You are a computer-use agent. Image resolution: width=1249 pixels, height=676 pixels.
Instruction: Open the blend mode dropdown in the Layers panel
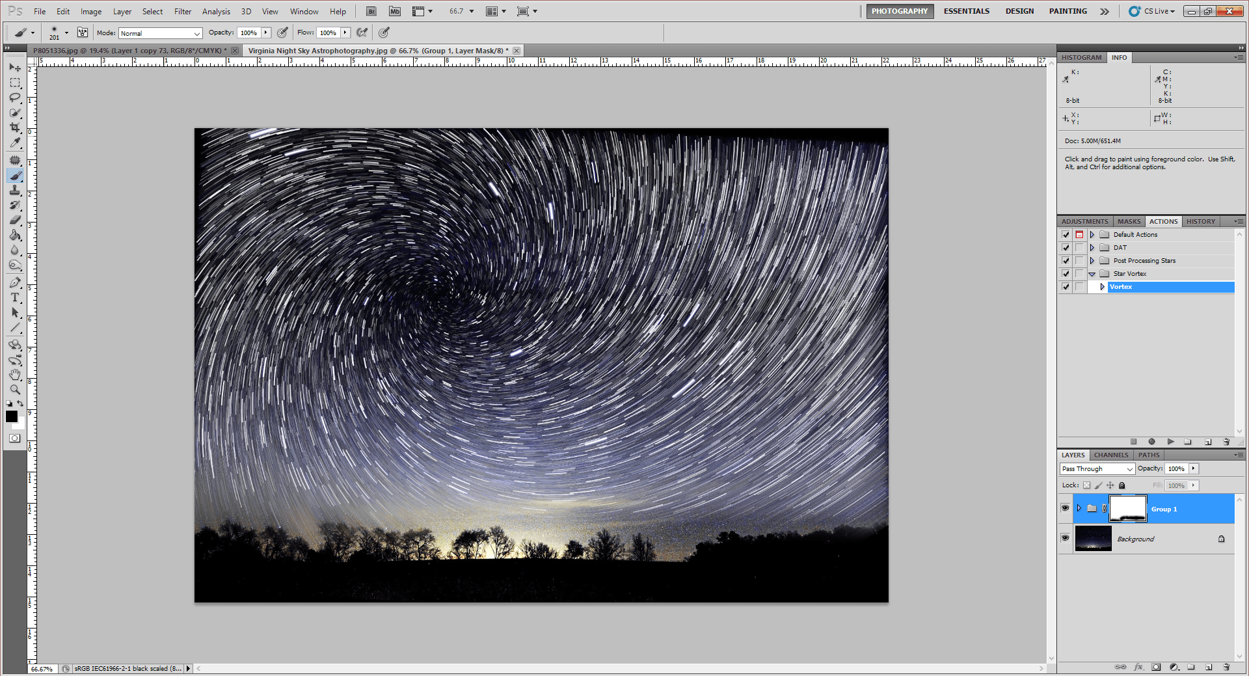click(x=1096, y=468)
